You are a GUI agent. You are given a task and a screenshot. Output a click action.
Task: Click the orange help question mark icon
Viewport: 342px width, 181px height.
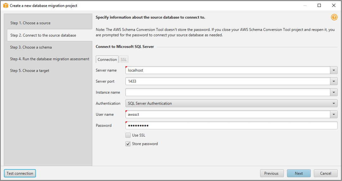[x=334, y=17]
